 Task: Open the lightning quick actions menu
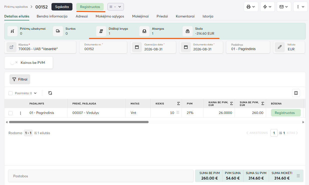click(268, 7)
